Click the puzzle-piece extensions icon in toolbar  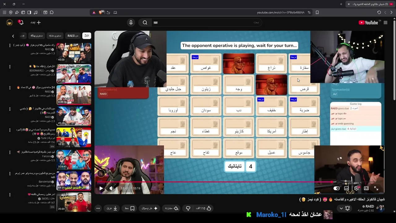[x=51, y=12]
